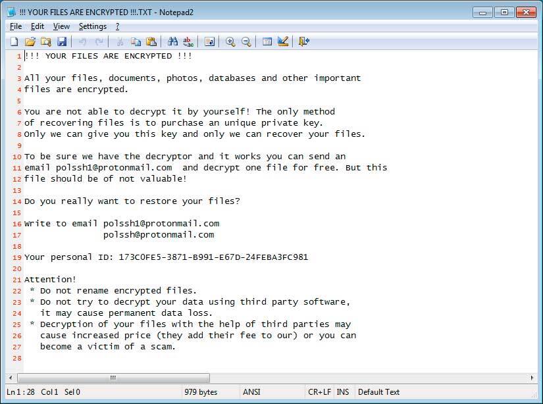Click the Exit door icon in toolbar
Image resolution: width=543 pixels, height=404 pixels.
tap(303, 41)
